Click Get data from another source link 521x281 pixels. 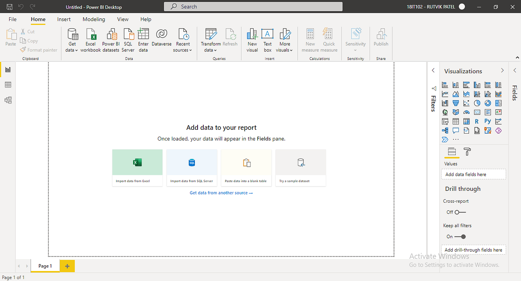tap(221, 192)
